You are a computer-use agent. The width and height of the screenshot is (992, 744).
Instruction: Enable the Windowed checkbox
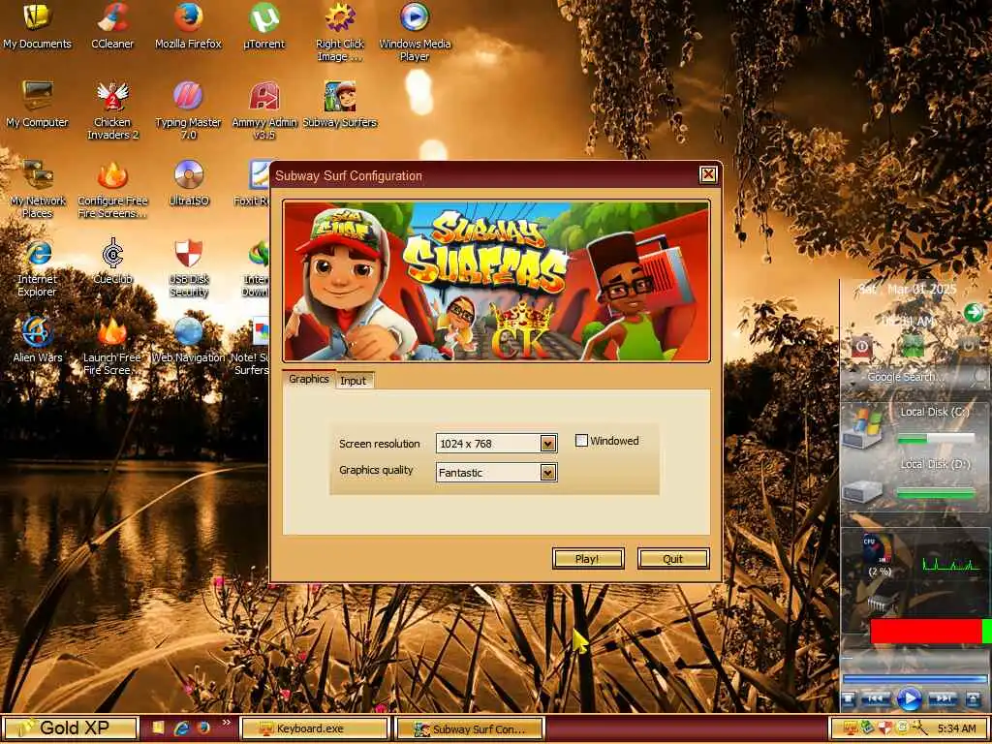[x=581, y=441]
